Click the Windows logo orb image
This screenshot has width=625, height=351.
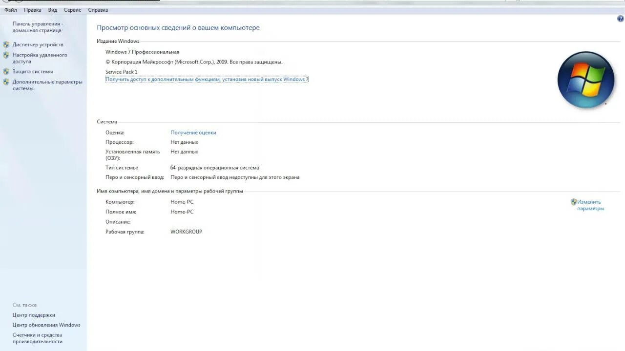pyautogui.click(x=586, y=80)
